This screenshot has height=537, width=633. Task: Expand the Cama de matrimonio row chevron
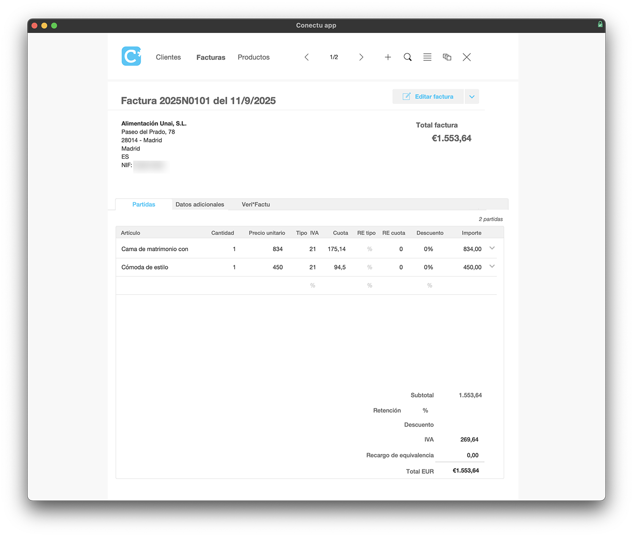(x=492, y=248)
